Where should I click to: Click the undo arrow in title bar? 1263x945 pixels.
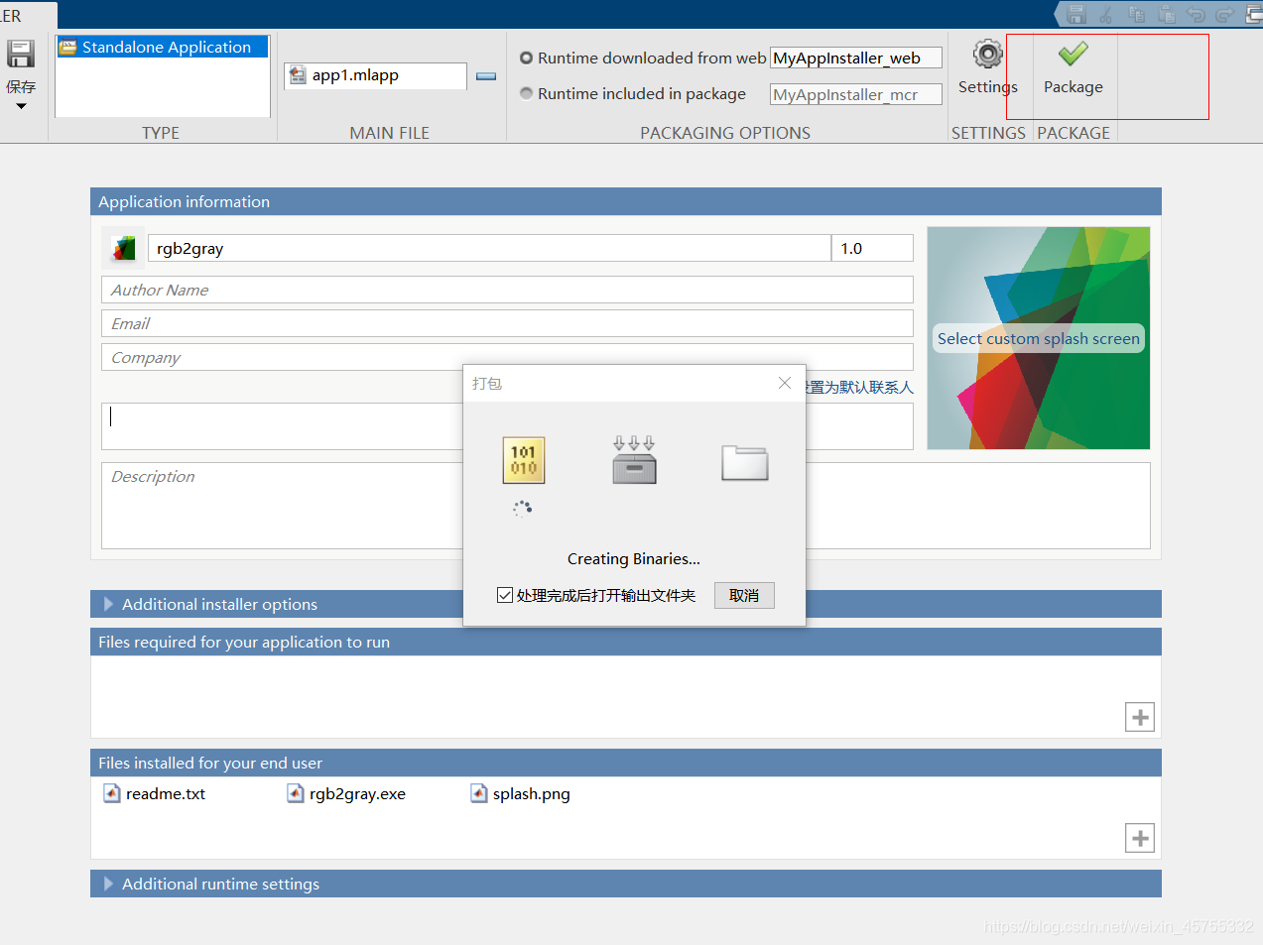(x=1197, y=15)
